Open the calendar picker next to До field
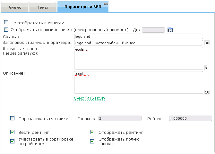 [170, 30]
